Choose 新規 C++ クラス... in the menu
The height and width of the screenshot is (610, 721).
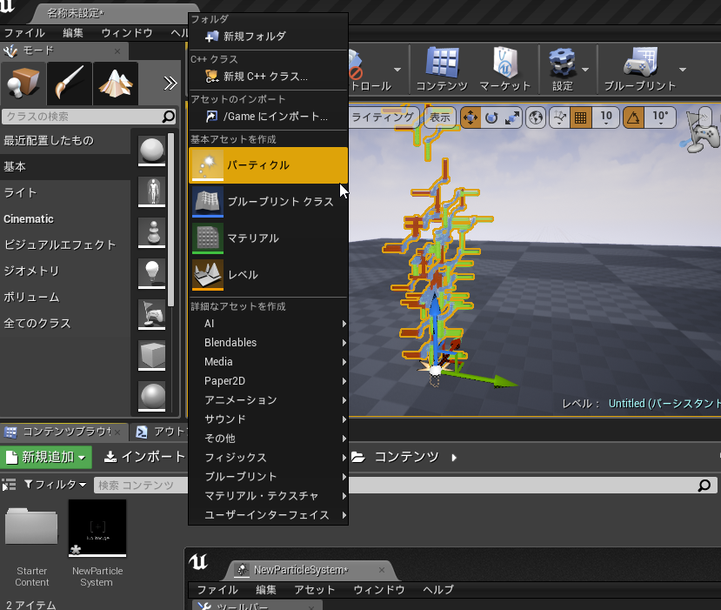268,77
